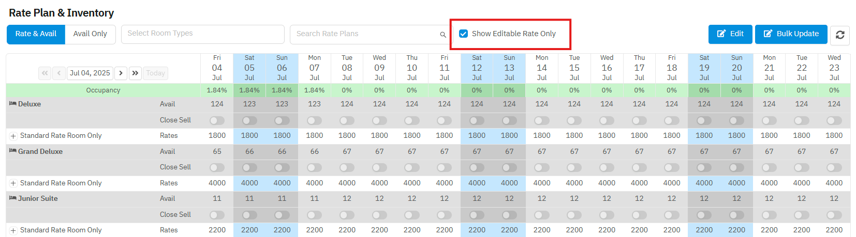Open the Select Room Types dropdown
The height and width of the screenshot is (237, 856).
click(202, 34)
